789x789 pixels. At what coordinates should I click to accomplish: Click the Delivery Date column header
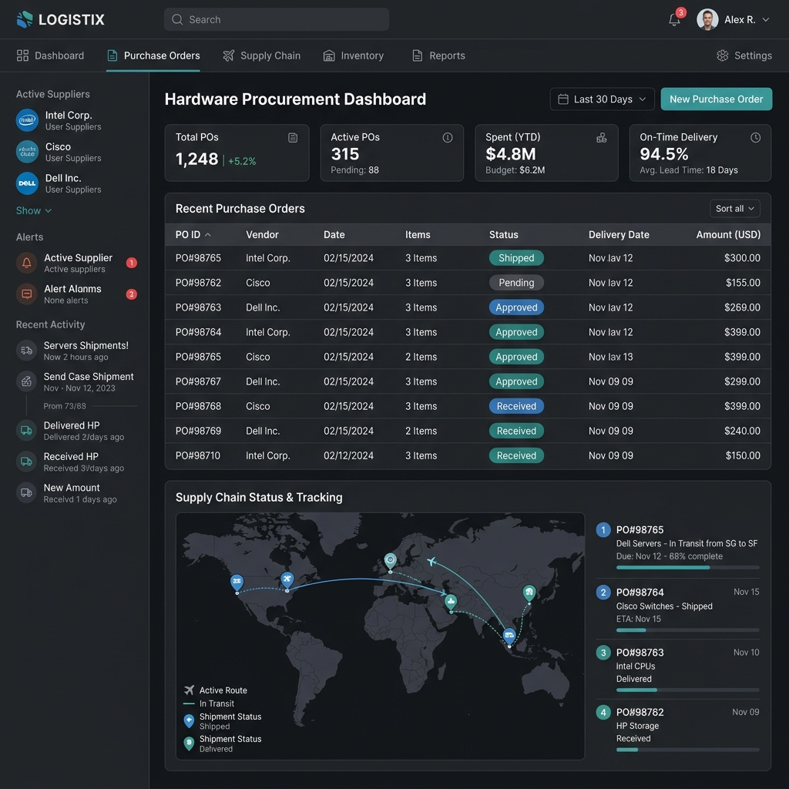pyautogui.click(x=619, y=234)
